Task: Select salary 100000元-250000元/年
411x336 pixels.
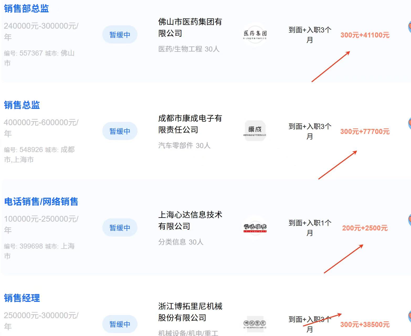Action: point(41,224)
